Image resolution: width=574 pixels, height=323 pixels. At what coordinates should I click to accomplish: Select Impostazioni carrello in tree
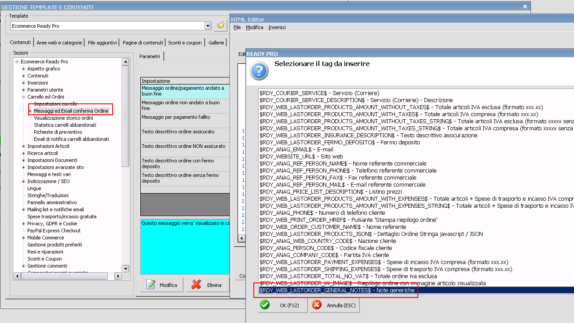tap(55, 104)
